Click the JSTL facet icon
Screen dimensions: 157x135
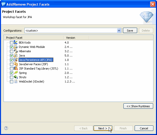15,69
